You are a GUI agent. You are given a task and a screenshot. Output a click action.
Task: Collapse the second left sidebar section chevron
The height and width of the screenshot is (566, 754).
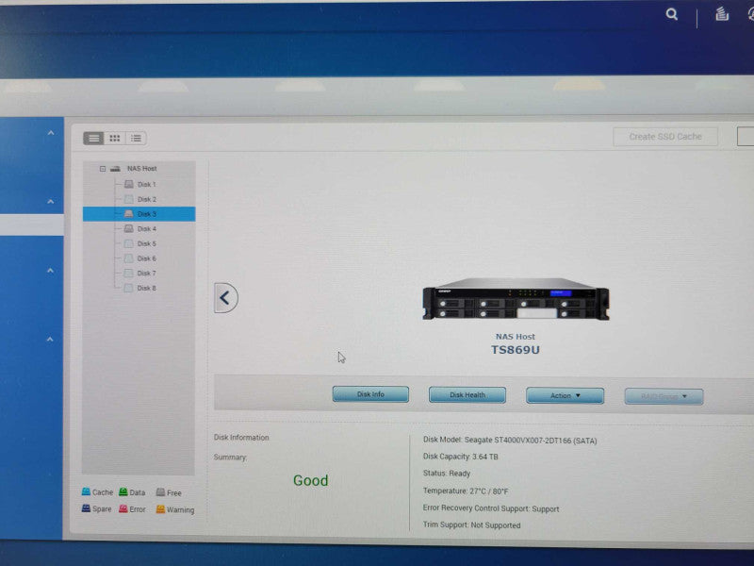51,202
